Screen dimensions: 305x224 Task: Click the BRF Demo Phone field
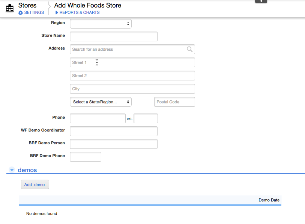point(86,157)
